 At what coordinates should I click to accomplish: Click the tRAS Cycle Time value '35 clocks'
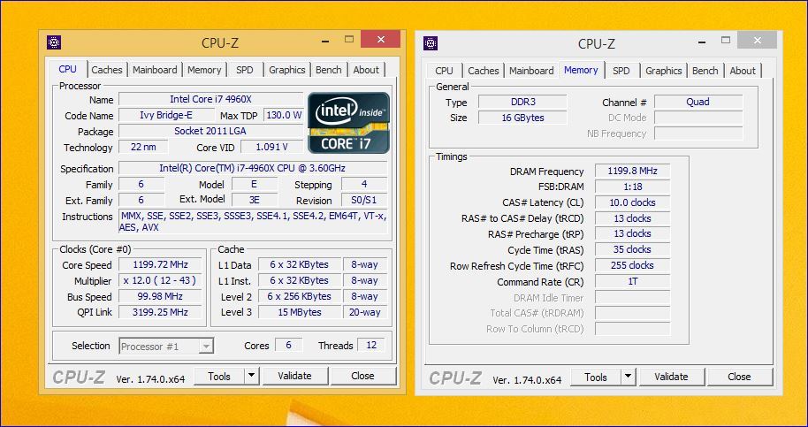tap(632, 250)
